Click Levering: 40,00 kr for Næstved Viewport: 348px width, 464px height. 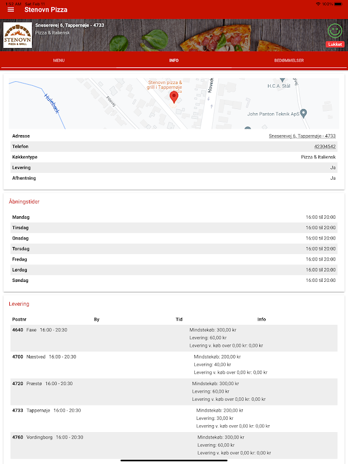point(212,365)
